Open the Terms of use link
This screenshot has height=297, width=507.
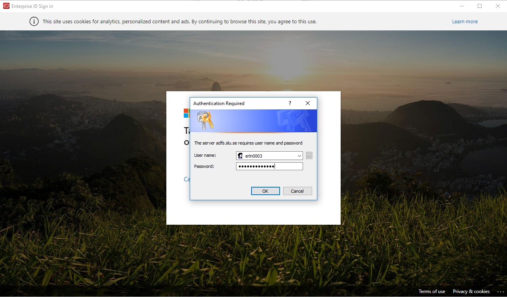(x=432, y=291)
